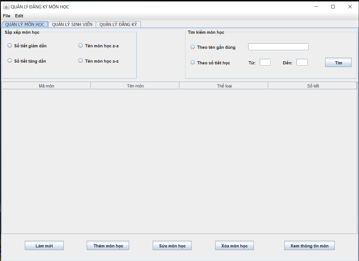The height and width of the screenshot is (261, 359).
Task: Focus the Đến lesson count field
Action: click(x=302, y=62)
